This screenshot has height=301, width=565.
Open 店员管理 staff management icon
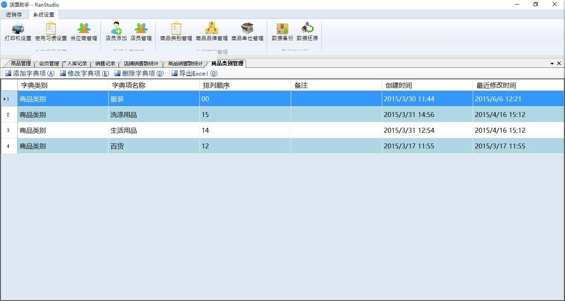141,32
